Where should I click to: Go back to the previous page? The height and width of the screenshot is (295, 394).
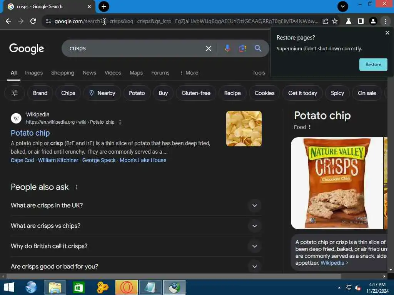point(8,22)
